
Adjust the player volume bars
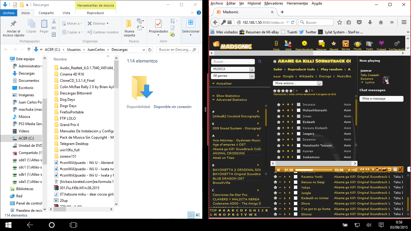click(353, 170)
